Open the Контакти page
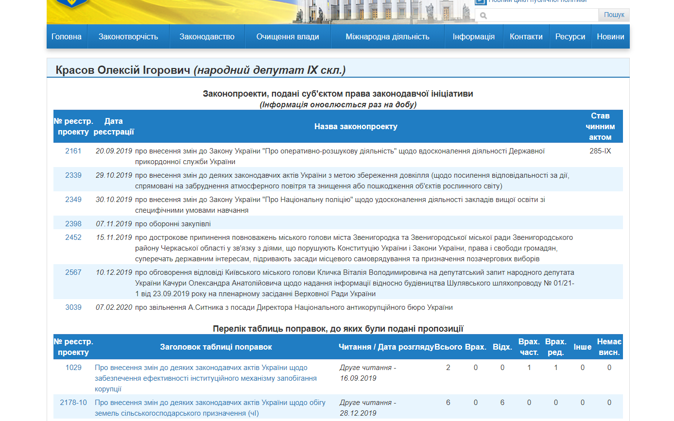The image size is (674, 421). point(526,37)
